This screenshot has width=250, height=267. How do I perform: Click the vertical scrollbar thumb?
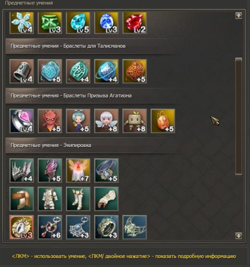point(239,116)
